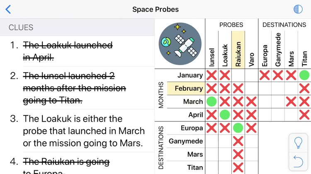
Task: Tap the back arrow icon
Action: pyautogui.click(x=8, y=9)
